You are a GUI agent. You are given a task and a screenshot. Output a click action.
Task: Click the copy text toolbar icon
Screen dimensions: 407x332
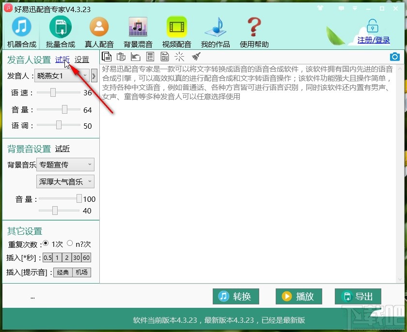[107, 57]
